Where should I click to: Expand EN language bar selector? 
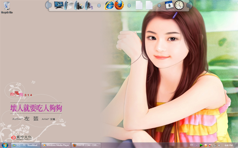[x=192, y=145]
